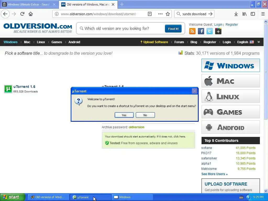Open Blog from the nav bar

[x=194, y=42]
